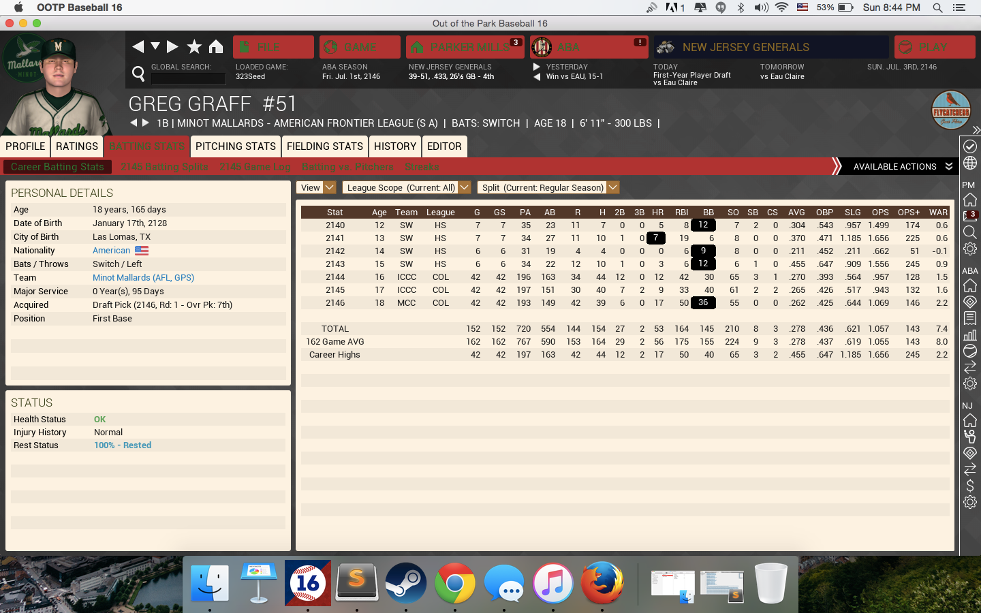Open the ABA bar chart statistics icon

click(969, 334)
